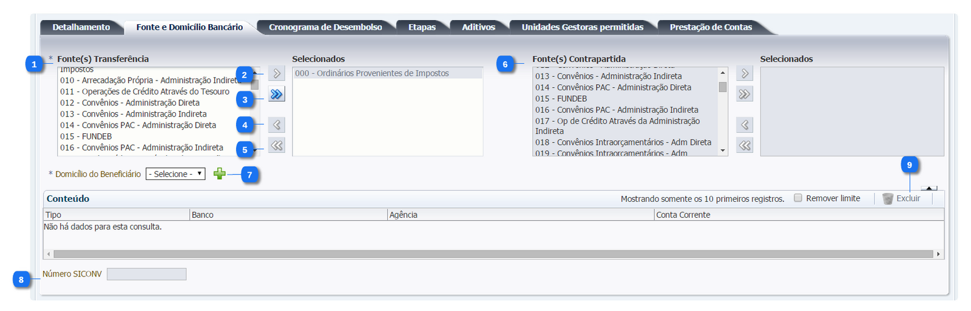Click add-one arrow for Fonte(s) Transferência
The height and width of the screenshot is (311, 971).
point(277,73)
